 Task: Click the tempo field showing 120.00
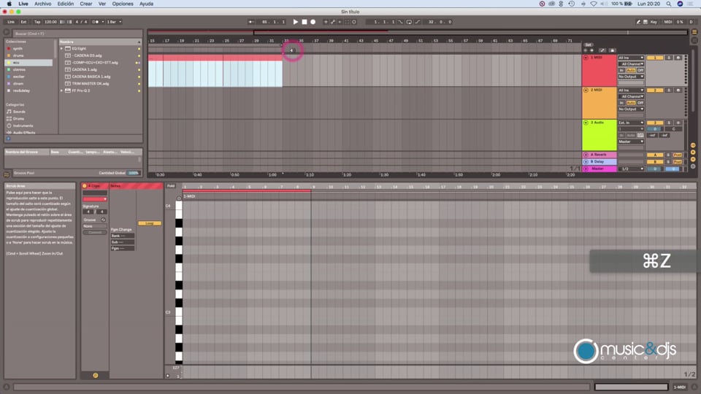click(x=50, y=21)
